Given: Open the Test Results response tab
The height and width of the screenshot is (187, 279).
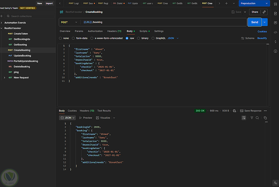Looking at the screenshot, I should tap(104, 111).
